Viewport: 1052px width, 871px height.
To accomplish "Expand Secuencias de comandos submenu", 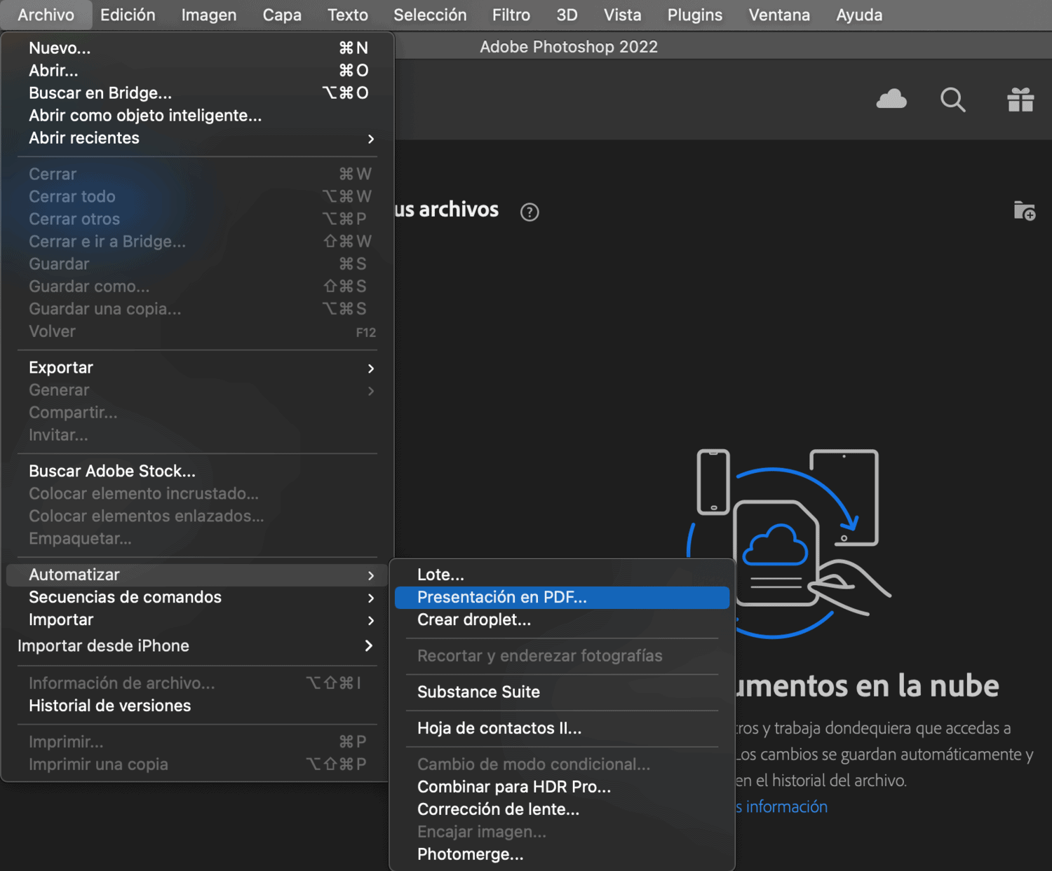I will (197, 598).
